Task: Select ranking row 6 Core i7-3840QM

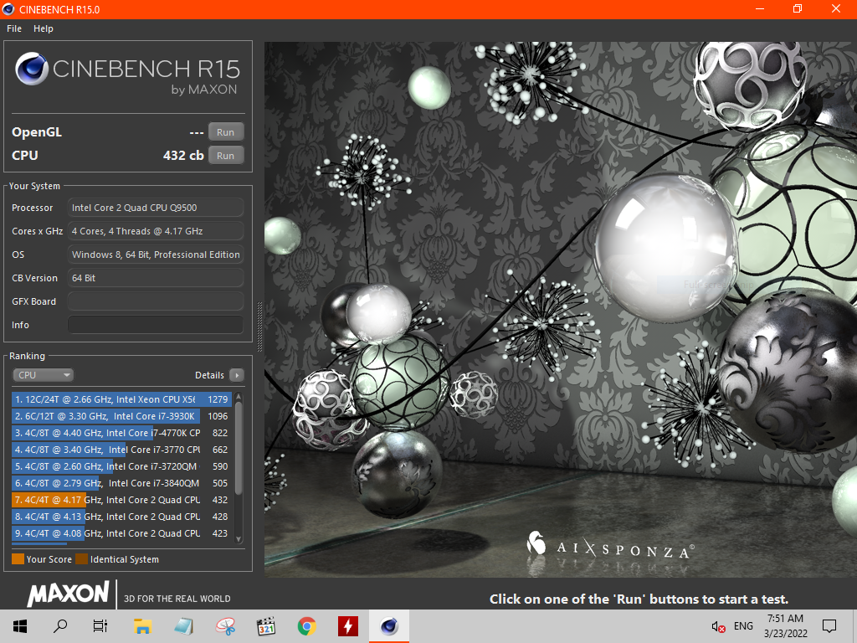Action: 121,483
